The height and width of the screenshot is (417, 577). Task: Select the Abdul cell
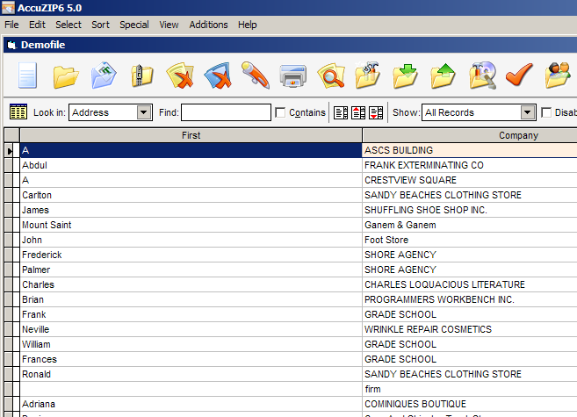(x=191, y=165)
